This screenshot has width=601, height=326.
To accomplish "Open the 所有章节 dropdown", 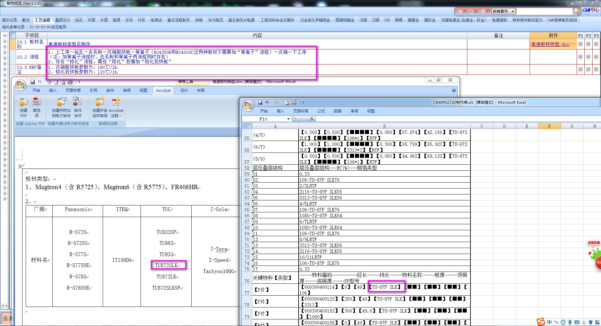I will (x=504, y=11).
